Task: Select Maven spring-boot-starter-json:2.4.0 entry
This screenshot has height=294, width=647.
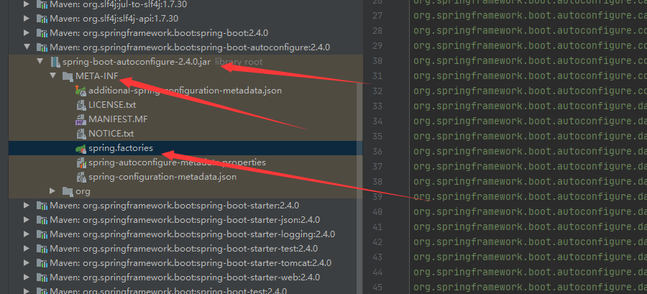Action: (185, 220)
